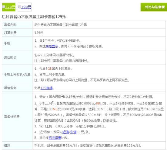Viewport: 167px width, 151px height.
Task: Click text 包含700分钟国内通话时长
Action: click(54, 55)
